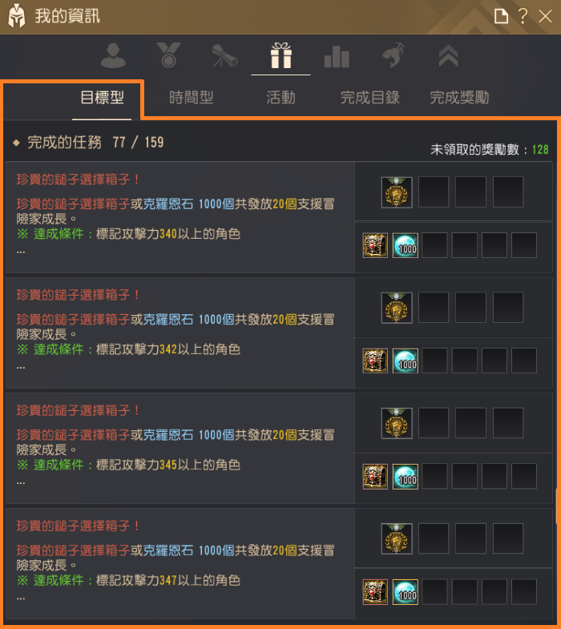The width and height of the screenshot is (561, 629).
Task: Open the bar chart statistics icon
Action: click(x=337, y=56)
